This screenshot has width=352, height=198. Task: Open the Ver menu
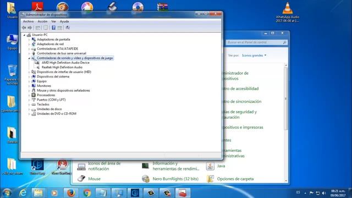point(53,21)
